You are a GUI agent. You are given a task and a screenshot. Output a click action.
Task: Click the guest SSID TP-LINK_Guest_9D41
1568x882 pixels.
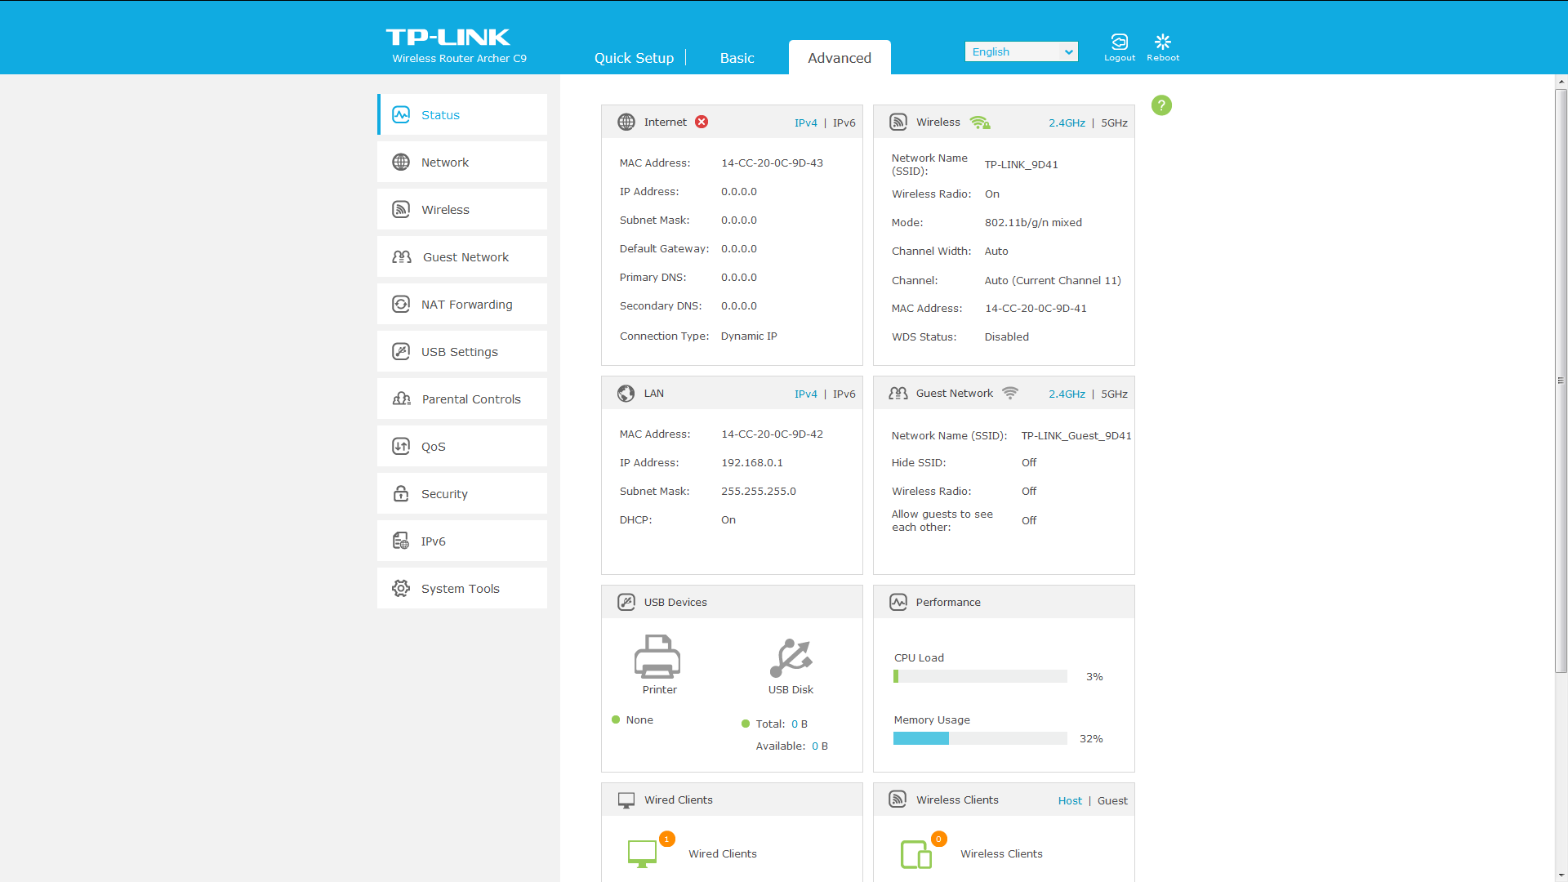[x=1076, y=435]
